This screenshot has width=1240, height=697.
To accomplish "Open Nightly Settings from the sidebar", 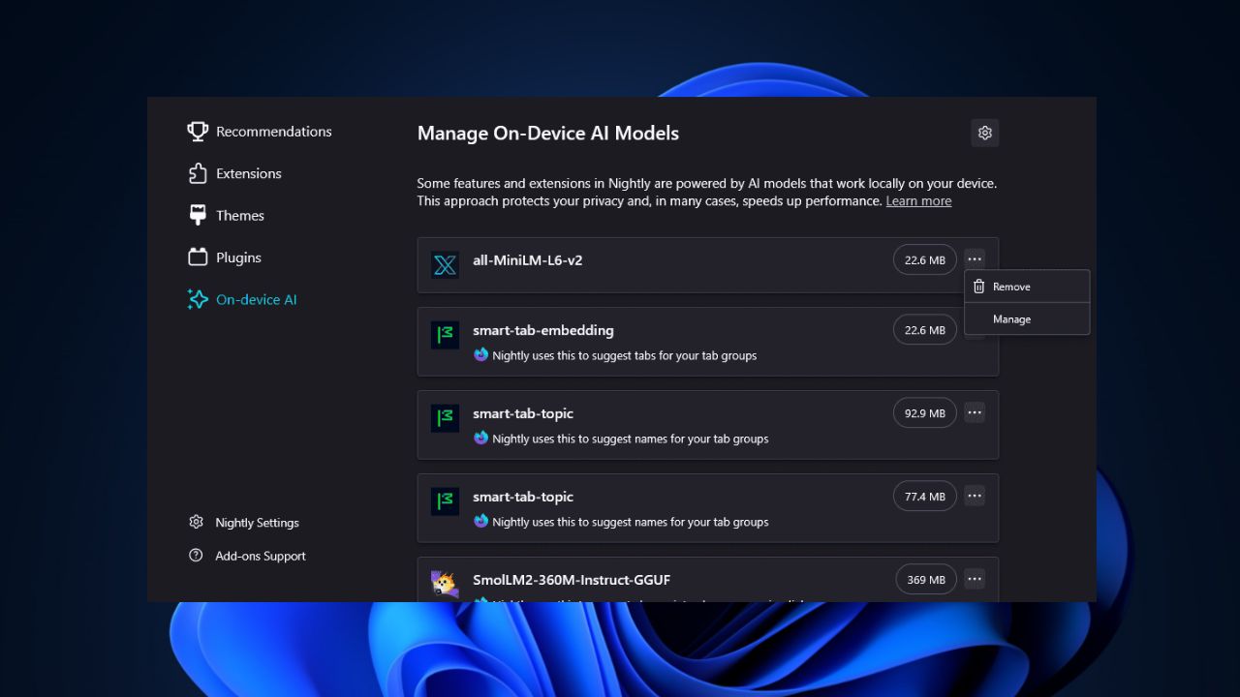I will (257, 522).
